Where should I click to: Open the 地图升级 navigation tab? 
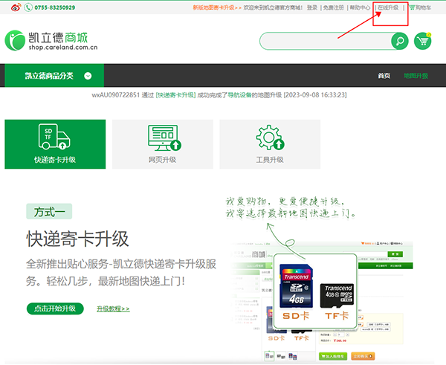416,76
